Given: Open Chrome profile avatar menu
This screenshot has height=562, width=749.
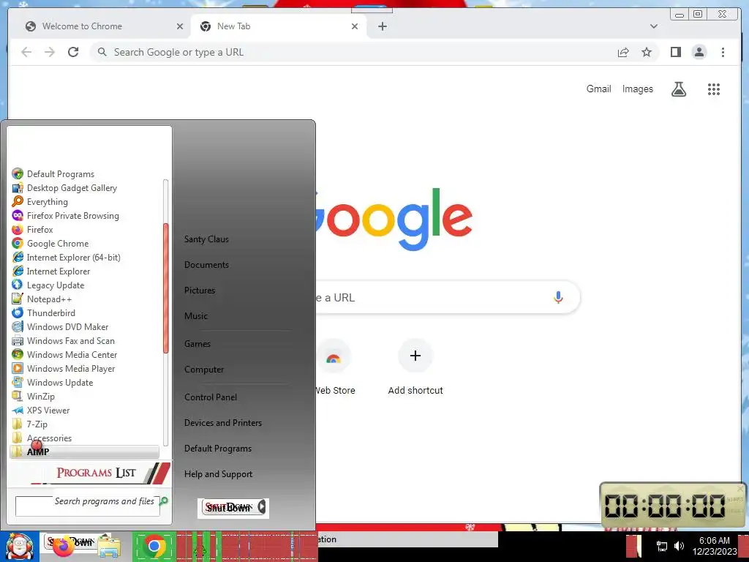Looking at the screenshot, I should (699, 52).
